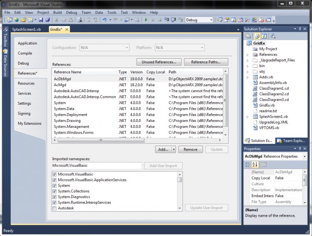Click the references list horizontal scrollbar thumb
312x236 pixels.
pos(101,140)
